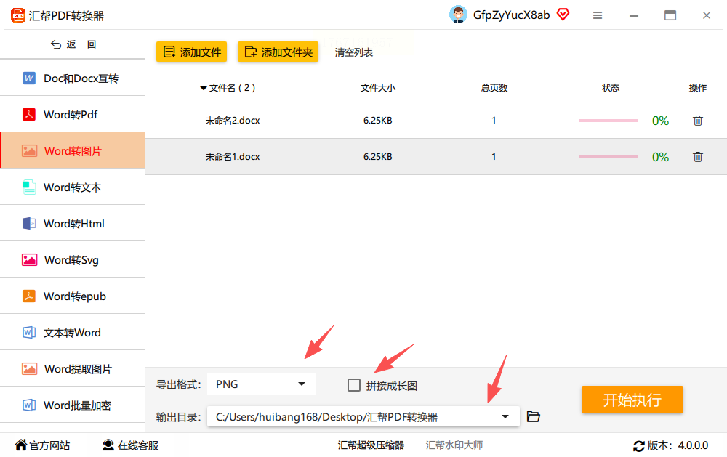Screen dimensions: 727x457
Task: Click the username GfpZyYucX8ab
Action: 511,15
